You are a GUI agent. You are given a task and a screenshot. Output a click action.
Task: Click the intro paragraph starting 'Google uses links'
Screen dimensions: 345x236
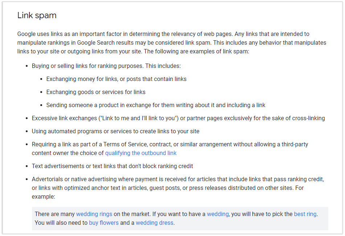171,42
